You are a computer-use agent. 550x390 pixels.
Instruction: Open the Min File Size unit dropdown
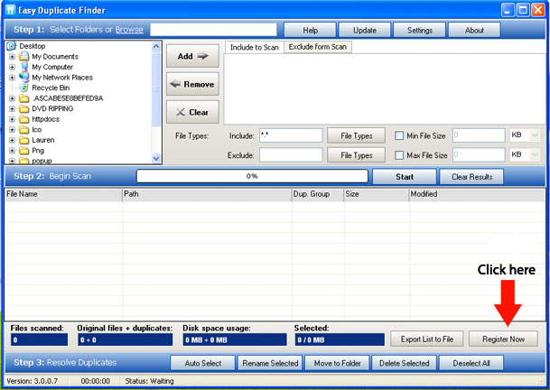(x=535, y=135)
